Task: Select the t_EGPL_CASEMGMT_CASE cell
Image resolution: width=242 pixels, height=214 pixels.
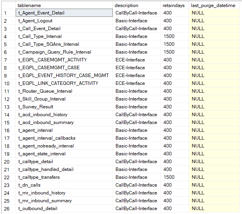Action: point(64,68)
